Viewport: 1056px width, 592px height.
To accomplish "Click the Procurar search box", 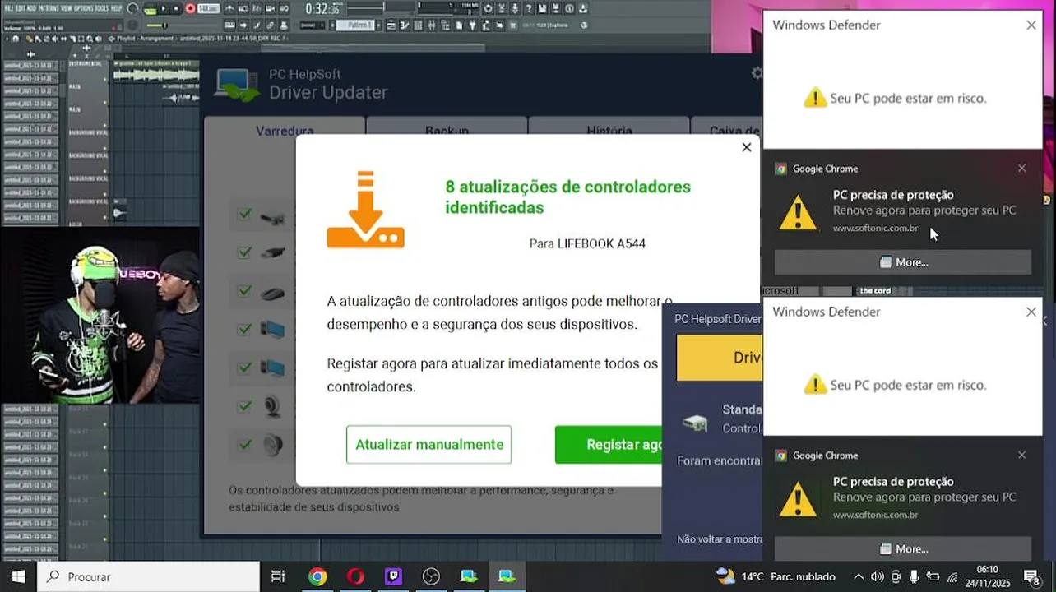I will 148,576.
